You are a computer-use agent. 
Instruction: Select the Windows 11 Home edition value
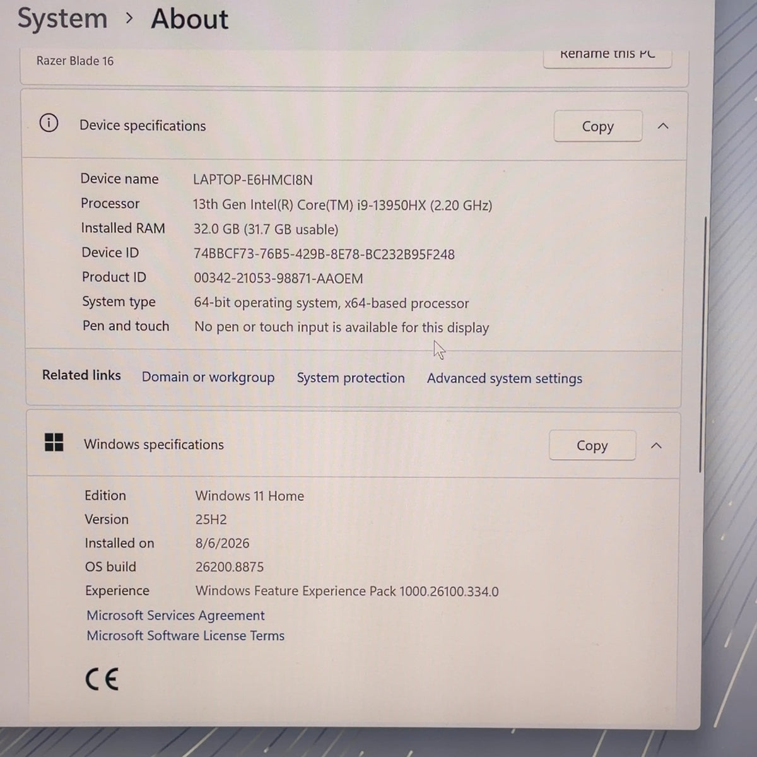(x=249, y=496)
